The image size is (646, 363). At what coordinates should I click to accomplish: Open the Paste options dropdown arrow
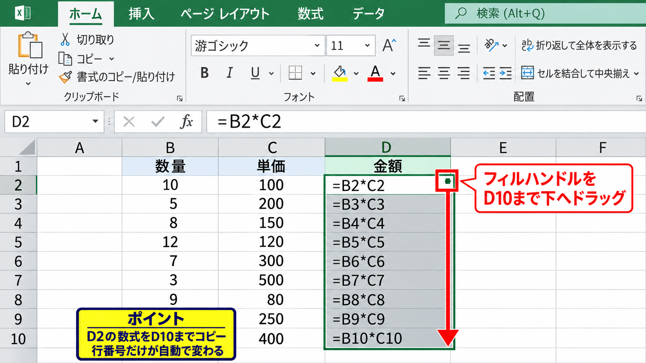point(28,83)
